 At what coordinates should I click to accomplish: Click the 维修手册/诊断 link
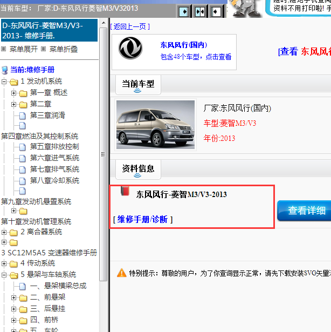click(x=142, y=219)
